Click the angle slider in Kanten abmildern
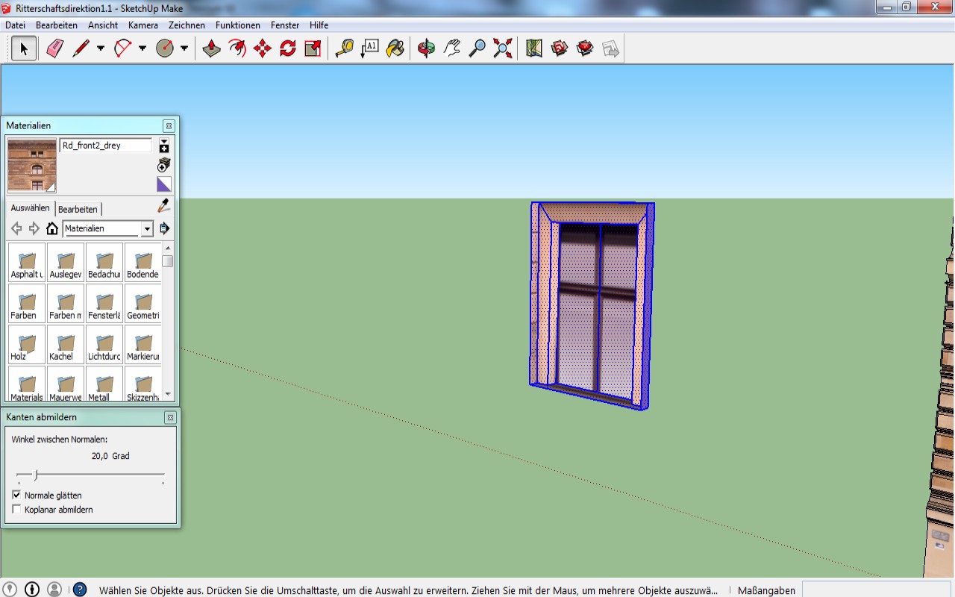 tap(36, 475)
